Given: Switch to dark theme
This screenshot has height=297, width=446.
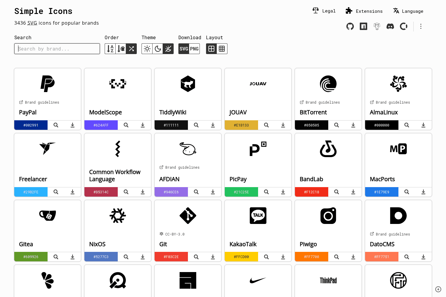Looking at the screenshot, I should pyautogui.click(x=158, y=49).
